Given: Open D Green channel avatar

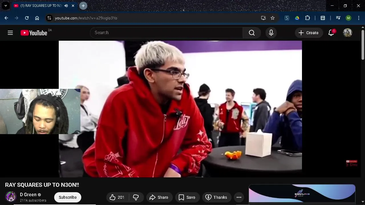Looking at the screenshot, I should (x=11, y=197).
